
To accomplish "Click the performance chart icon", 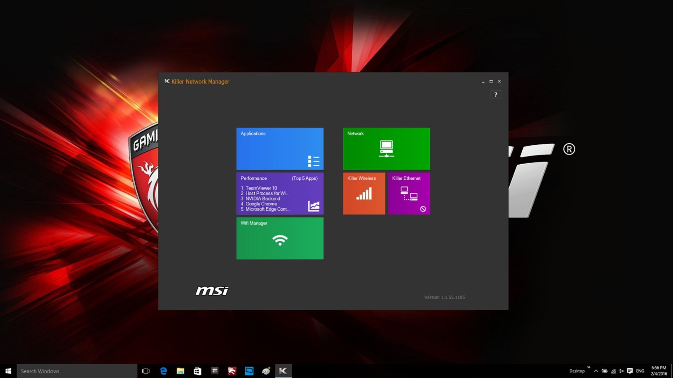I will [x=313, y=206].
